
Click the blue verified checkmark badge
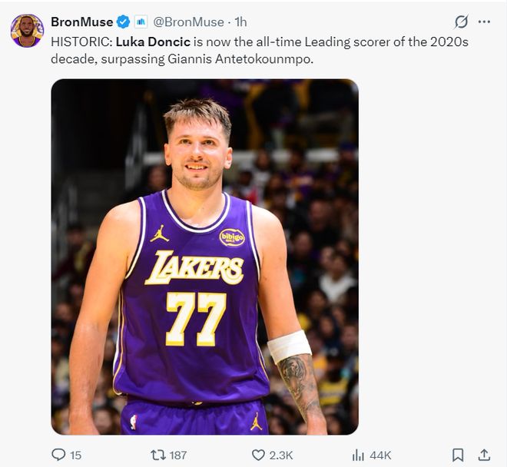[x=124, y=22]
